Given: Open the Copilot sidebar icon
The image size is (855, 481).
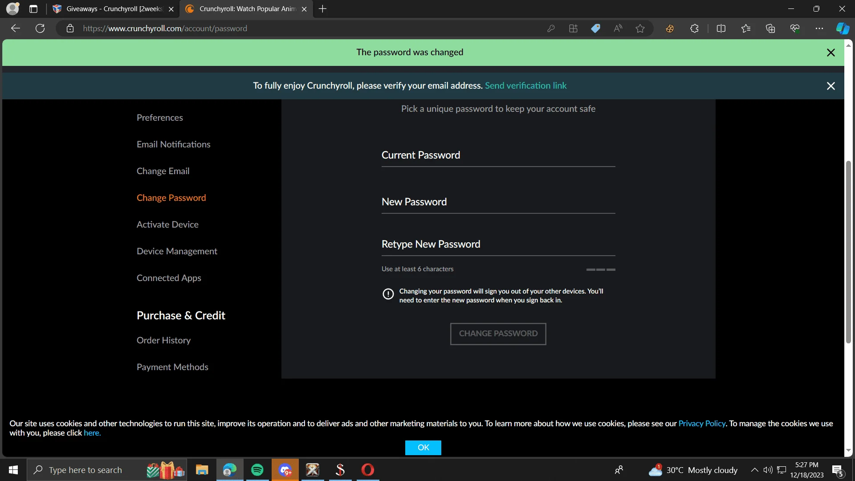Looking at the screenshot, I should tap(843, 29).
